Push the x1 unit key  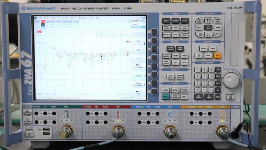tap(218, 90)
